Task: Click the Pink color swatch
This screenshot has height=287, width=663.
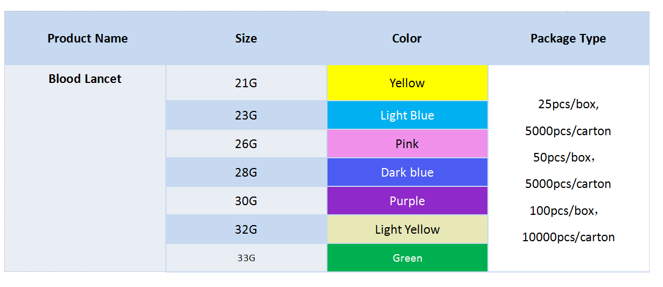Action: 407,144
